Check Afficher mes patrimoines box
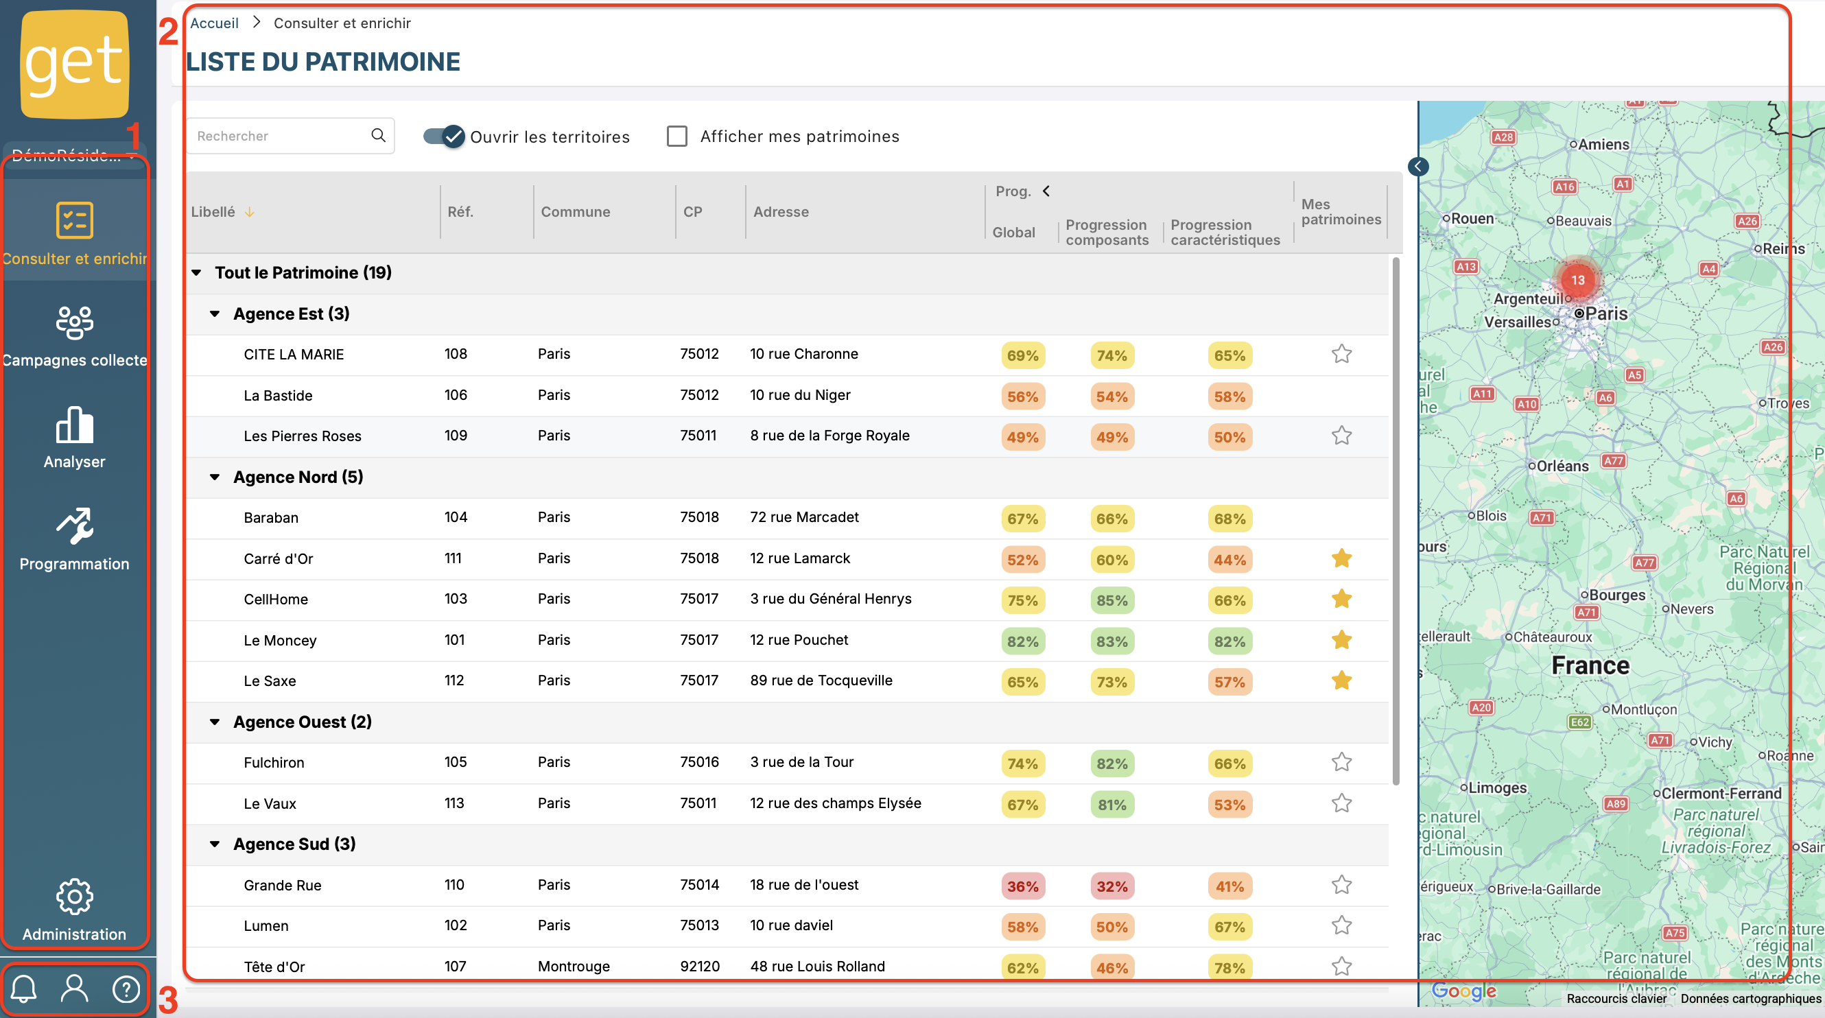The width and height of the screenshot is (1825, 1018). 677,136
